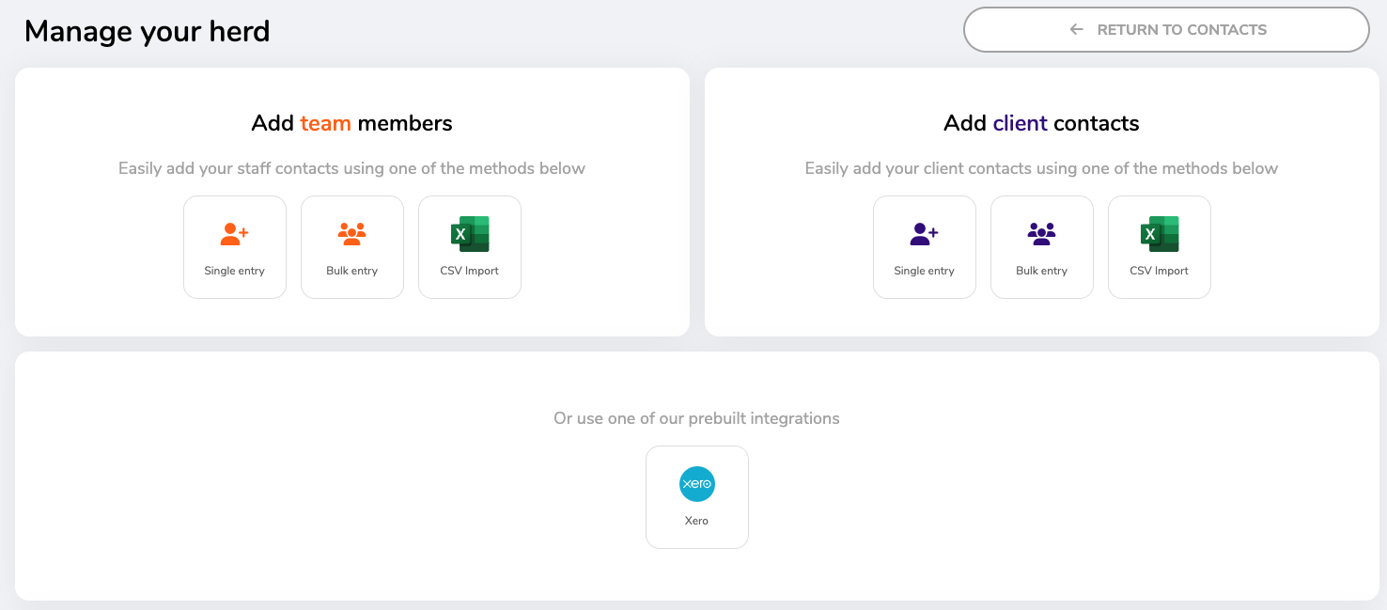Click the "Easily add your client contacts" description
Viewport: 1387px width, 610px height.
(x=1041, y=169)
